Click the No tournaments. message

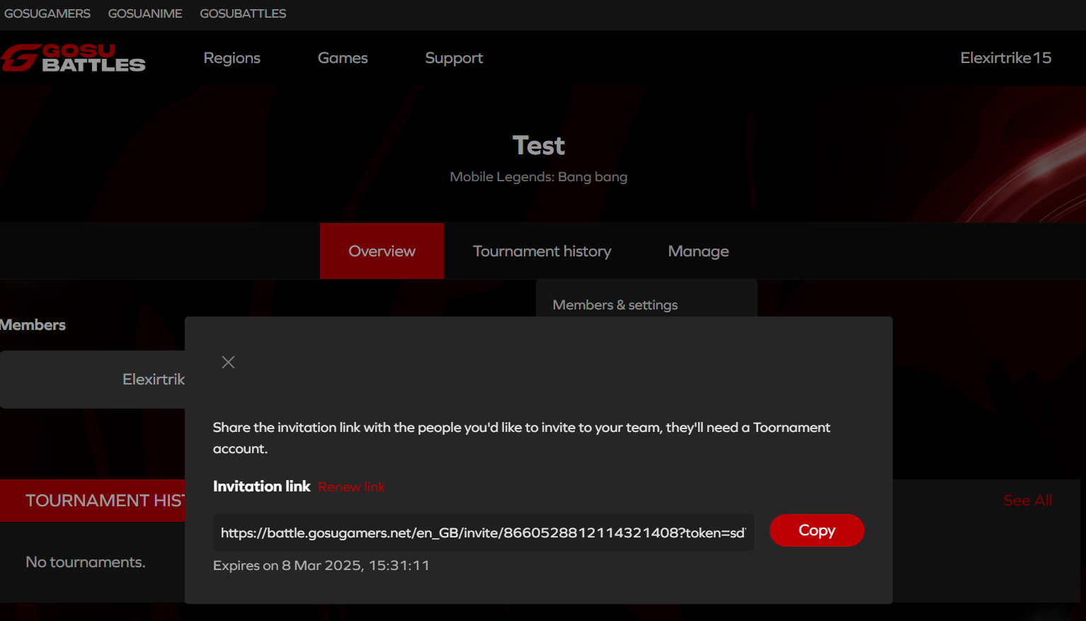(x=86, y=562)
